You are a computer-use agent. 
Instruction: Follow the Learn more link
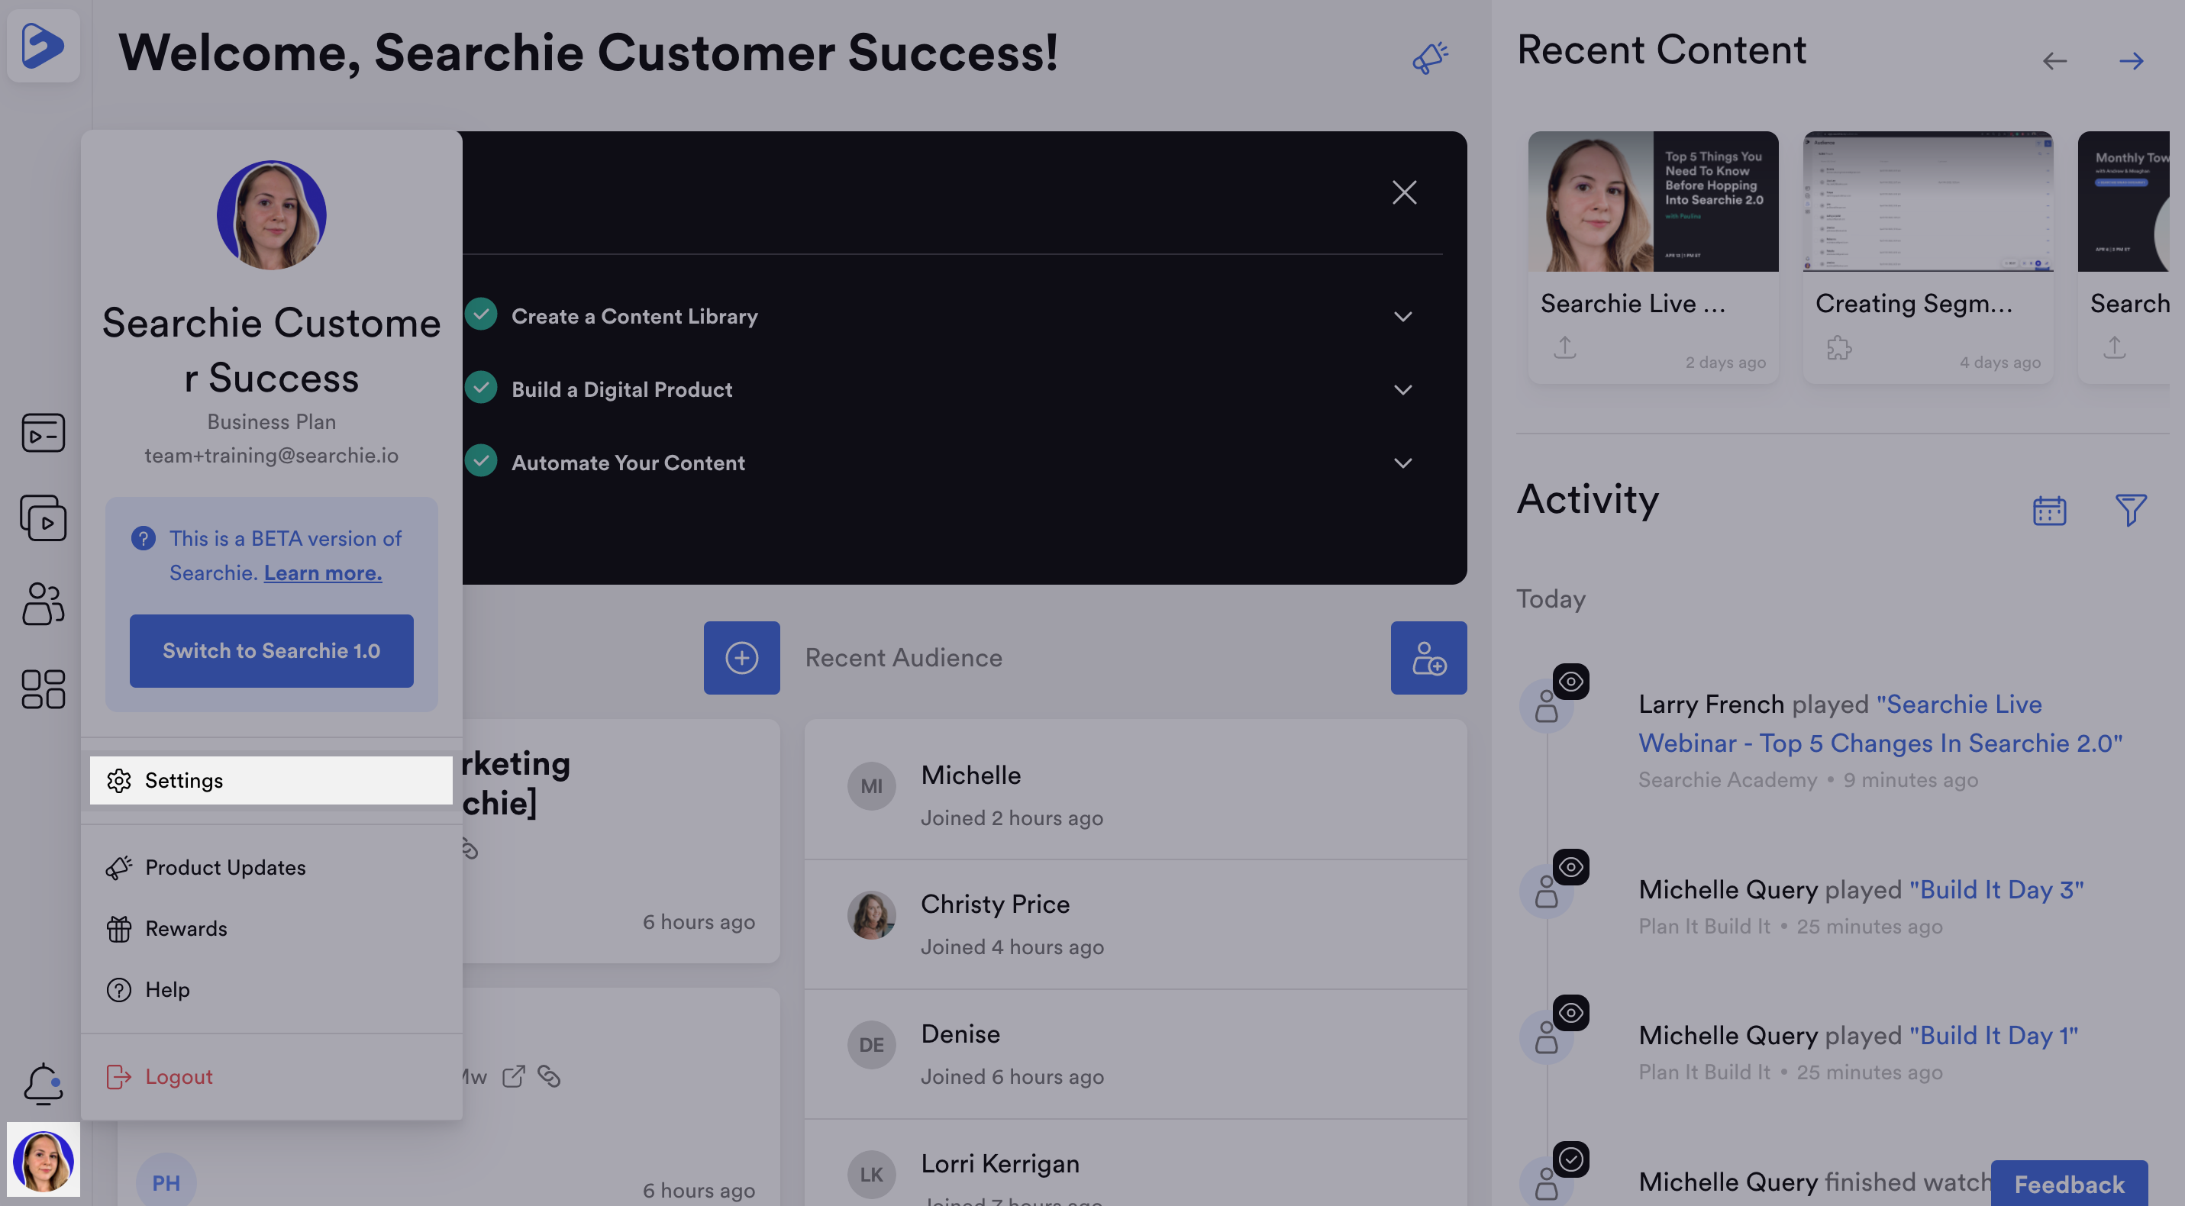tap(323, 573)
